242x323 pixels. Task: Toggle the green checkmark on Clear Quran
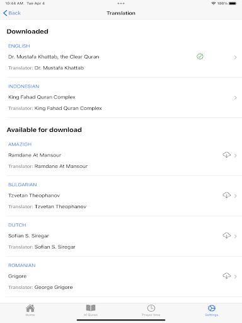point(200,57)
